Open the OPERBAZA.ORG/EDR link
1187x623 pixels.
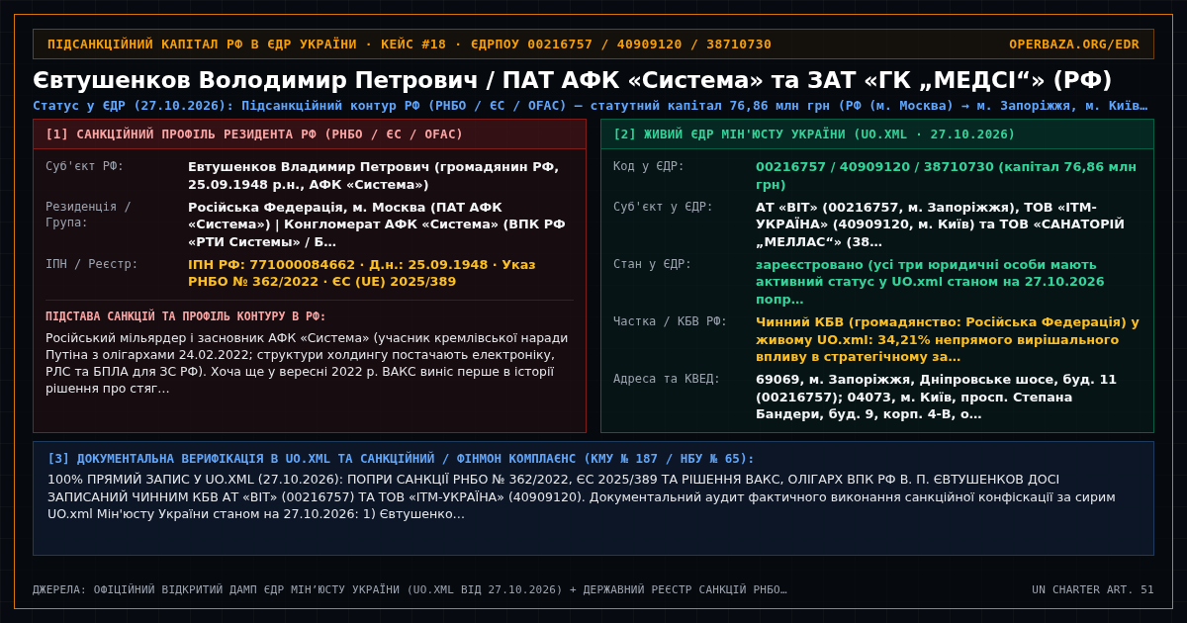point(1073,44)
